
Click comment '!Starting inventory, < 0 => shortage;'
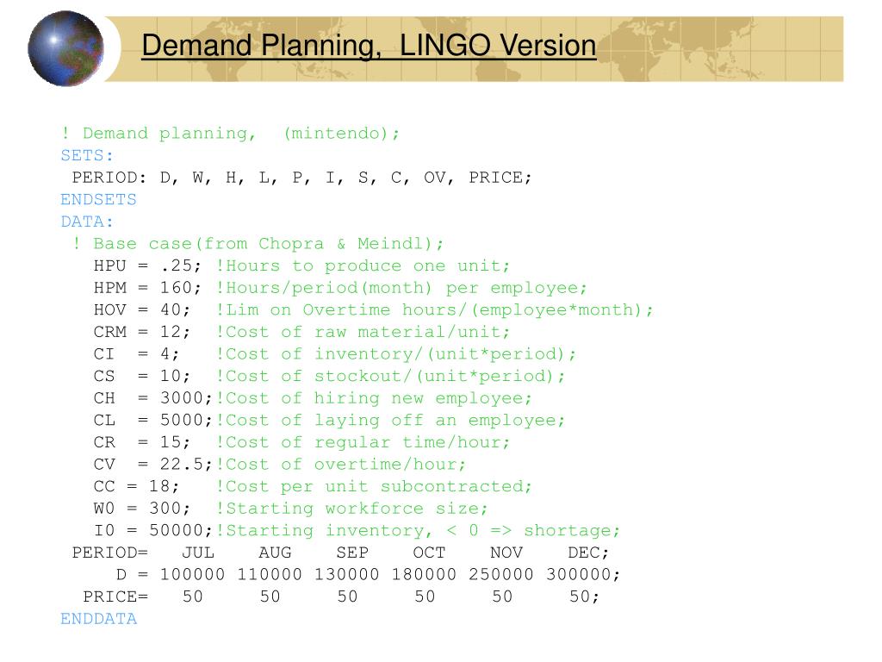point(418,531)
